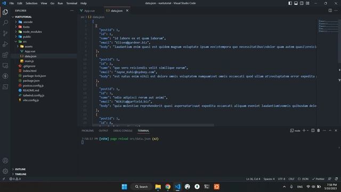Toggle the bottom panel layout icon
This screenshot has width=341, height=192.
pyautogui.click(x=296, y=3)
